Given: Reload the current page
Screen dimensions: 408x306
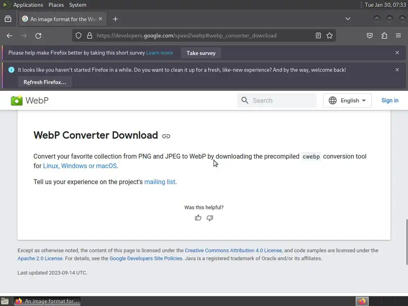Looking at the screenshot, I should point(38,35).
